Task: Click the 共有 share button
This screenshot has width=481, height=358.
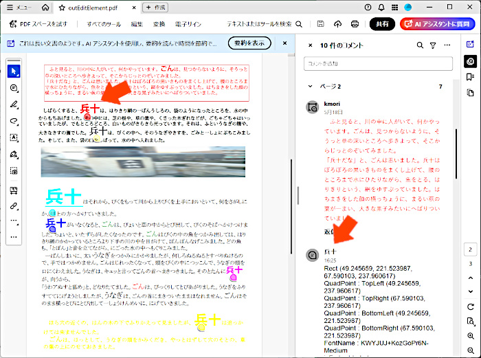Action: click(382, 24)
